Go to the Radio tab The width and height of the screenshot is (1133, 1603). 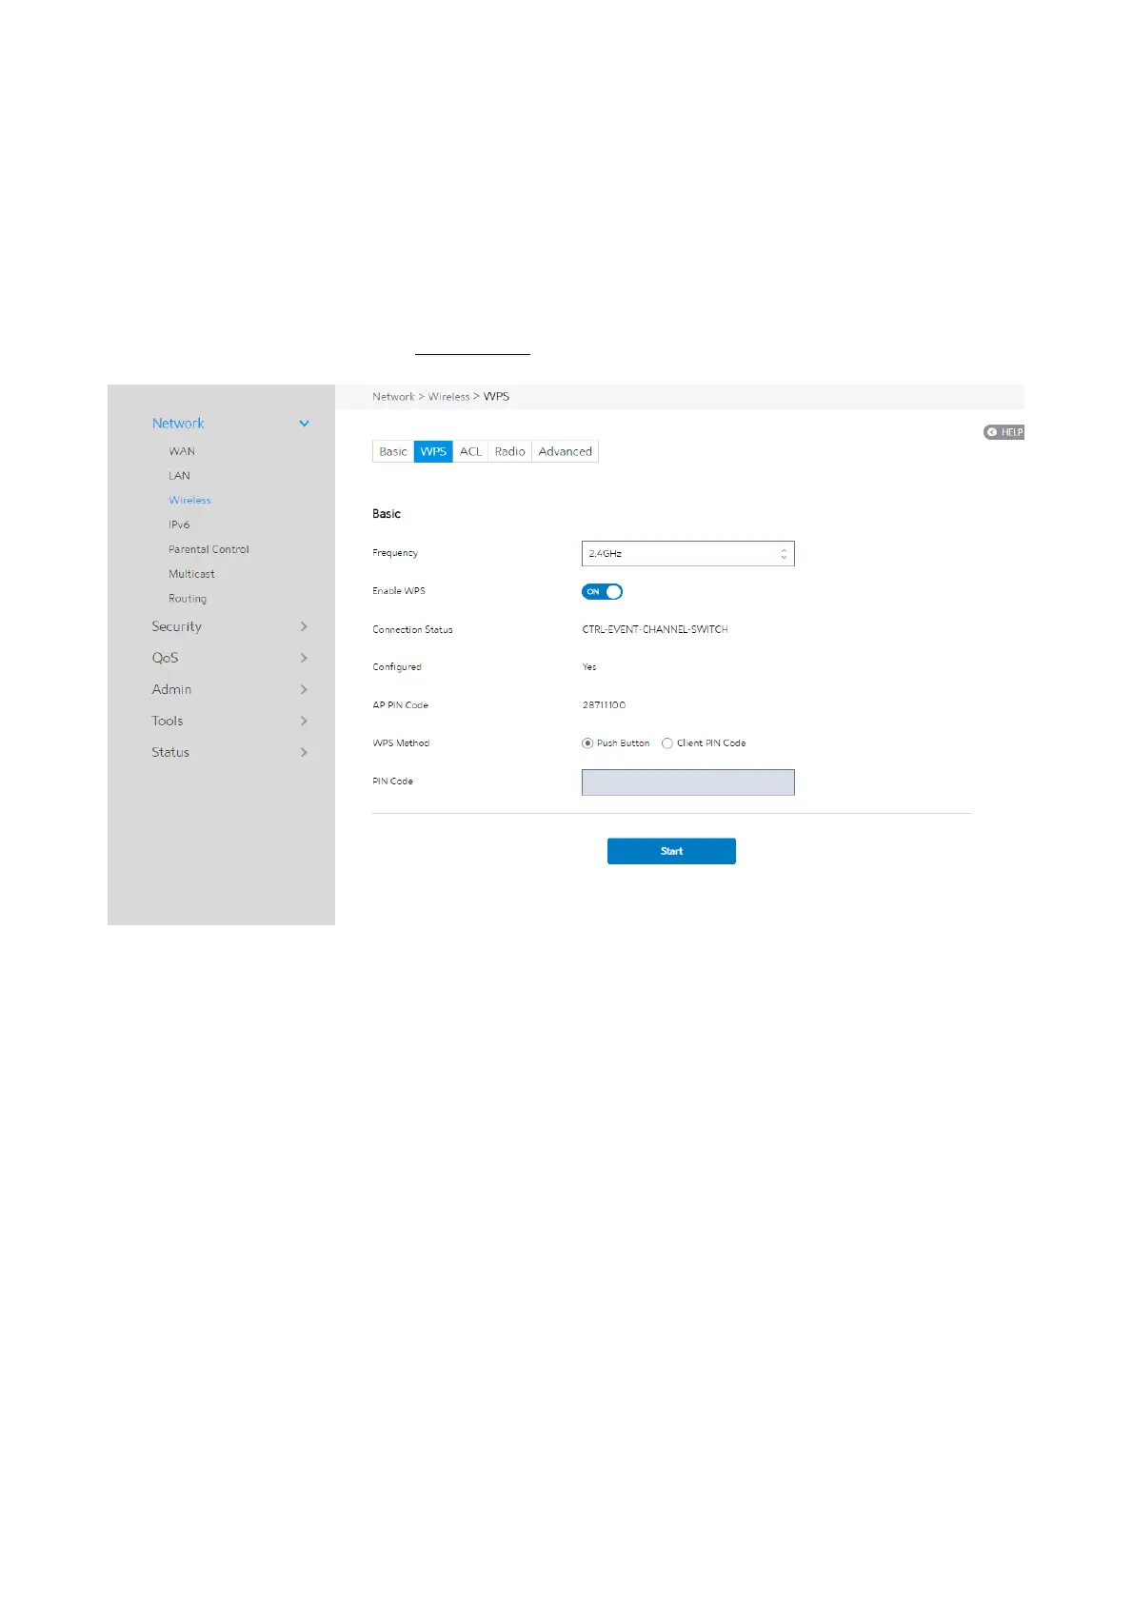[510, 451]
